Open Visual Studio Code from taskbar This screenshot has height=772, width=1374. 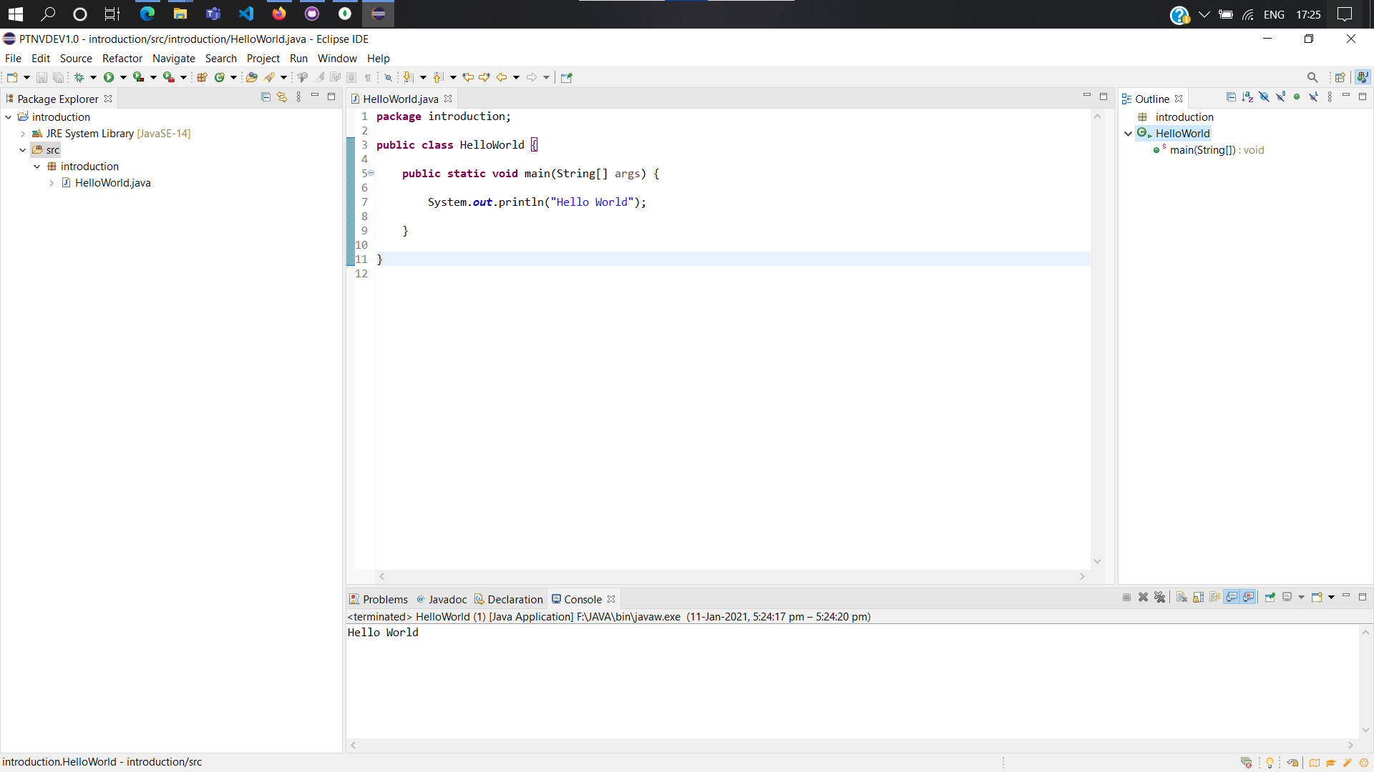point(245,14)
